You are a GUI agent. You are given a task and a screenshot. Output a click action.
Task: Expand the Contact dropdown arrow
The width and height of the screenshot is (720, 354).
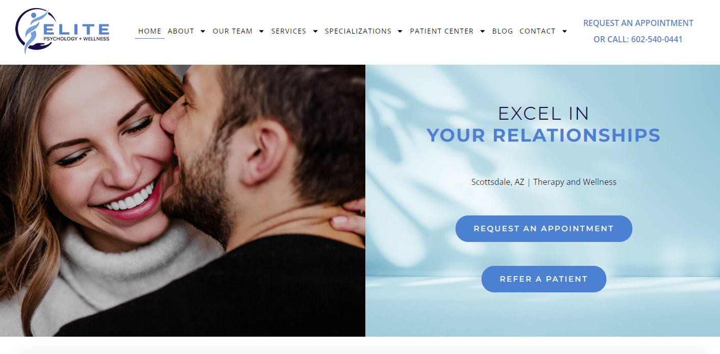click(x=565, y=31)
